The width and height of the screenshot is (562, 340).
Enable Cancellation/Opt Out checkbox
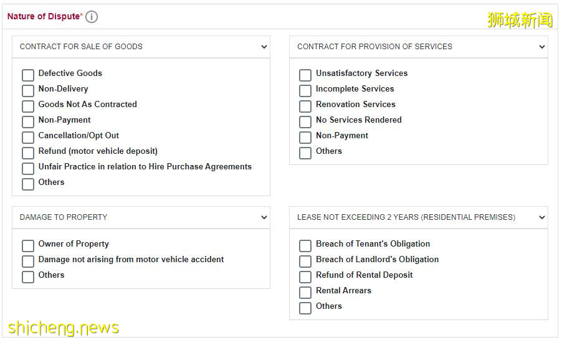pyautogui.click(x=28, y=138)
